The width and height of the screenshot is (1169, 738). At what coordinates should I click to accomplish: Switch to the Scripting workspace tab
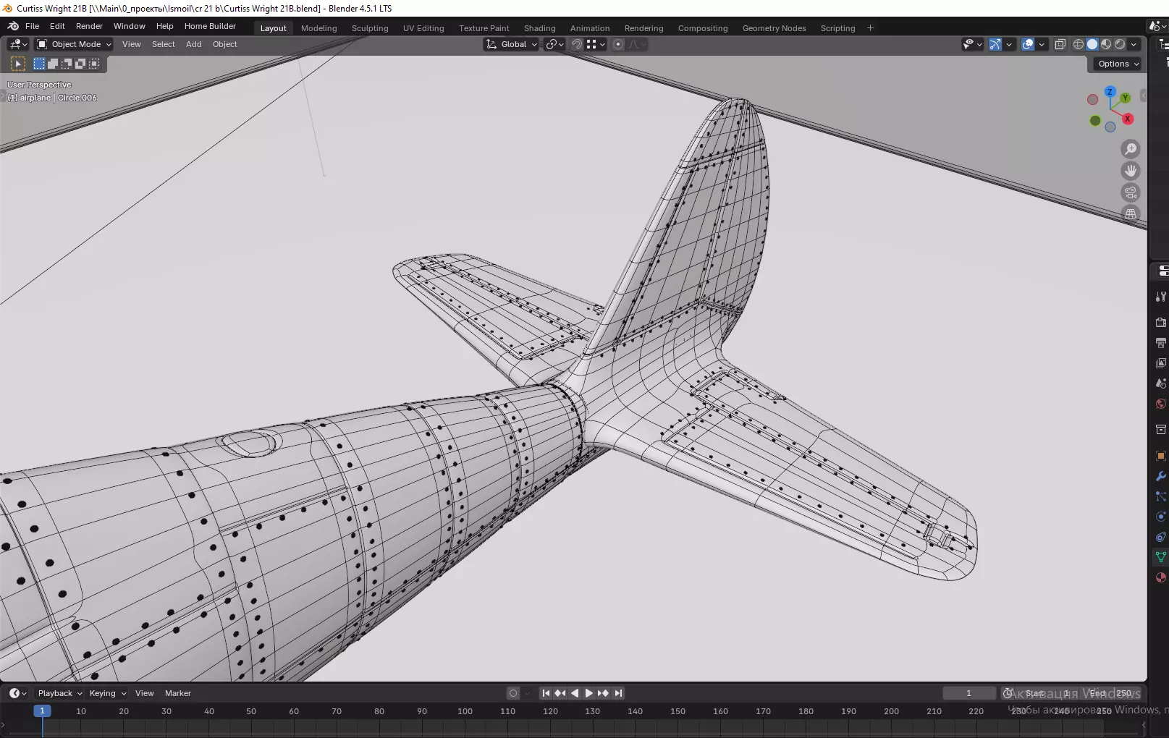coord(838,28)
